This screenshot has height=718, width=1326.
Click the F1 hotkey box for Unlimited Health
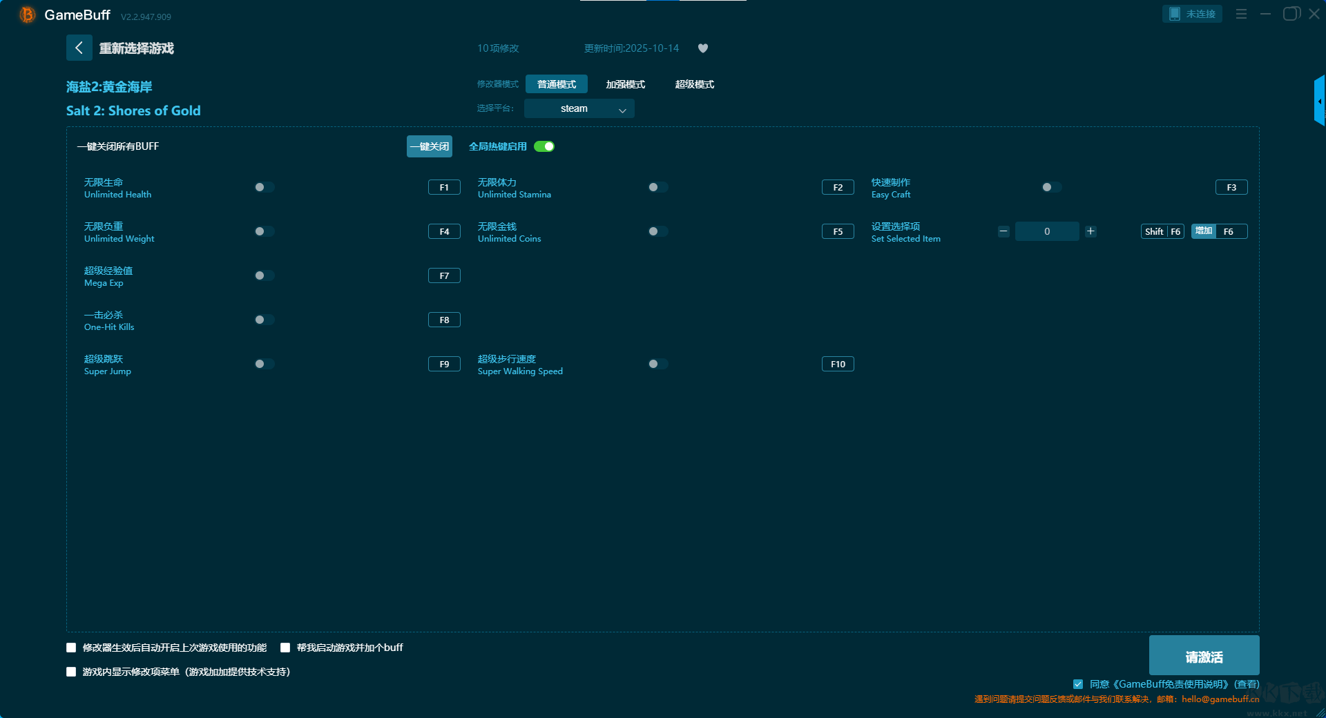(444, 187)
